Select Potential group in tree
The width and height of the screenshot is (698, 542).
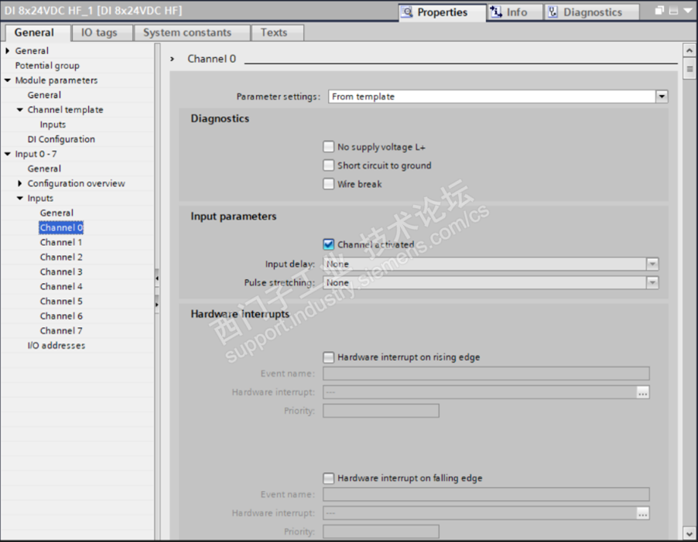click(47, 66)
